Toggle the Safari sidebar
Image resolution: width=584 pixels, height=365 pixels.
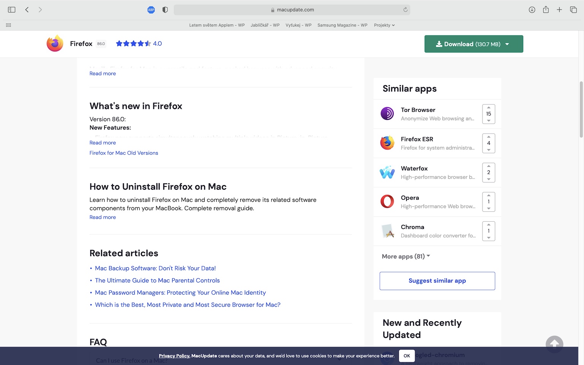12,10
